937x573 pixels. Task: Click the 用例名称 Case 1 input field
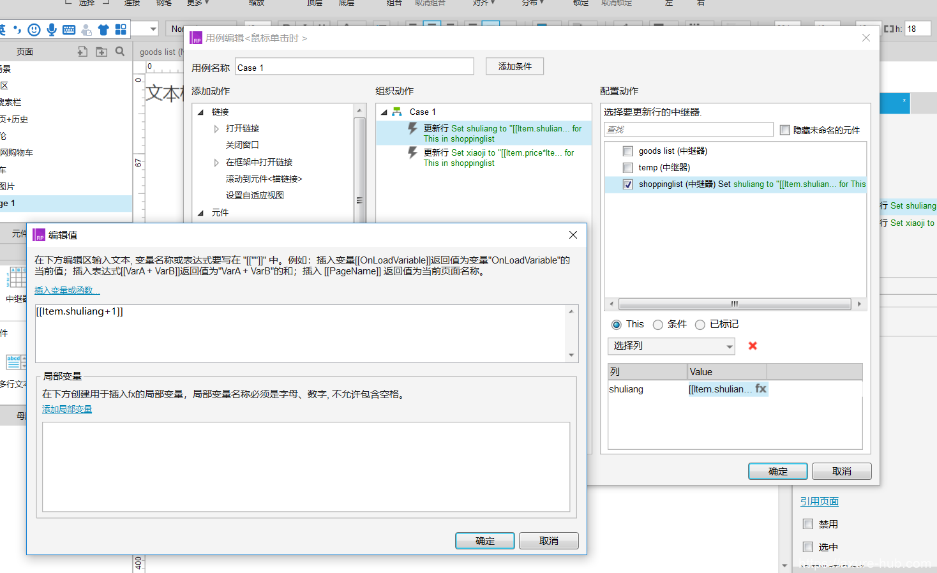(354, 67)
